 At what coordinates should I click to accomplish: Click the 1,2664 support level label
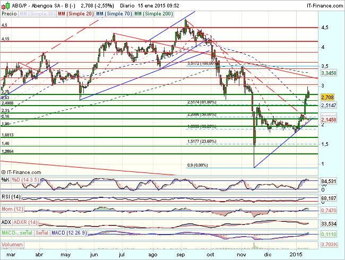click(x=7, y=151)
